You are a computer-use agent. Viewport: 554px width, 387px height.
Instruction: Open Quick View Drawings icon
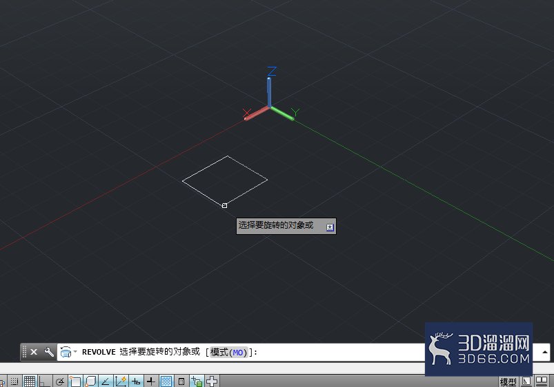click(542, 381)
